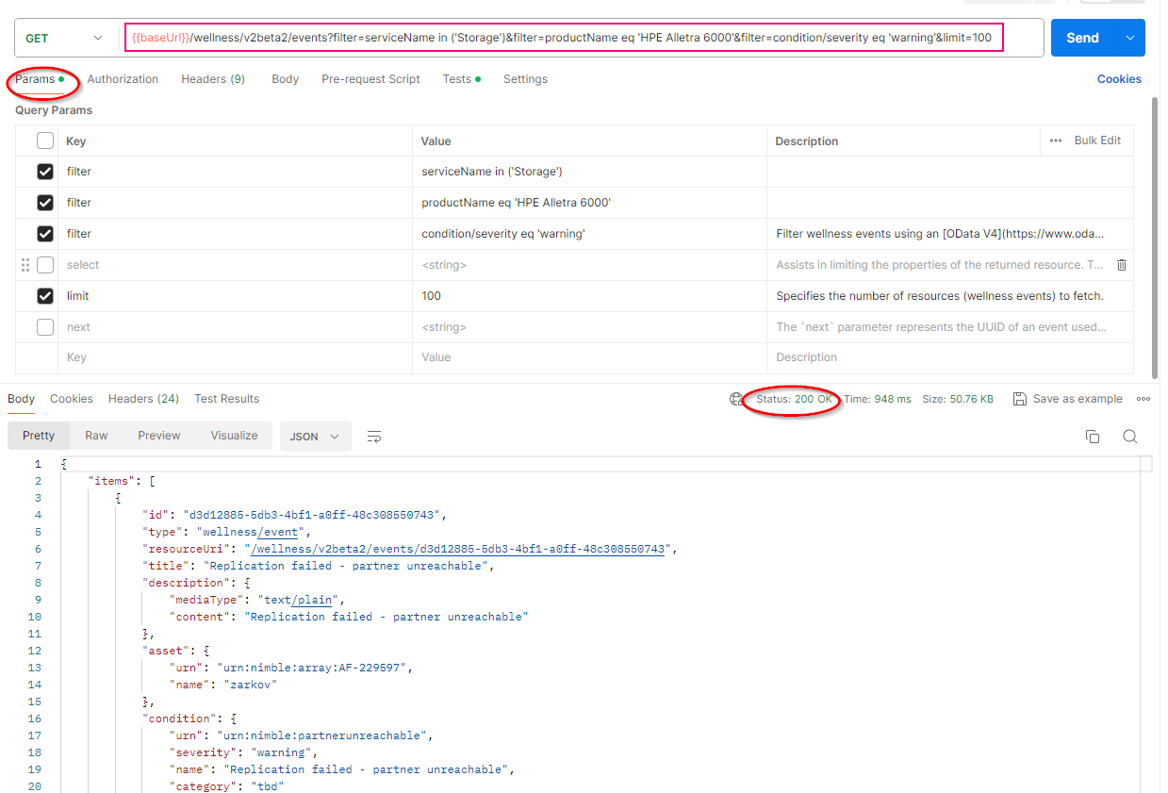Switch to the request Body tab

tap(285, 79)
